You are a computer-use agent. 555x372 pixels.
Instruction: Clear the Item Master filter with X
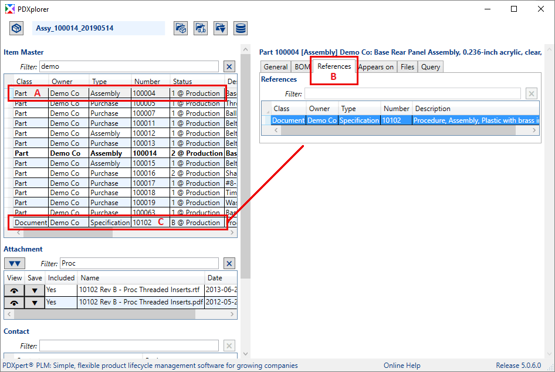pyautogui.click(x=229, y=66)
